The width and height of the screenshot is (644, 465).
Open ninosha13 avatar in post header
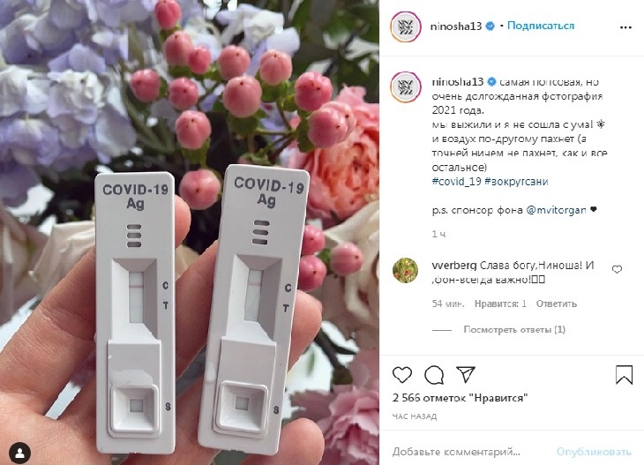[x=406, y=27]
